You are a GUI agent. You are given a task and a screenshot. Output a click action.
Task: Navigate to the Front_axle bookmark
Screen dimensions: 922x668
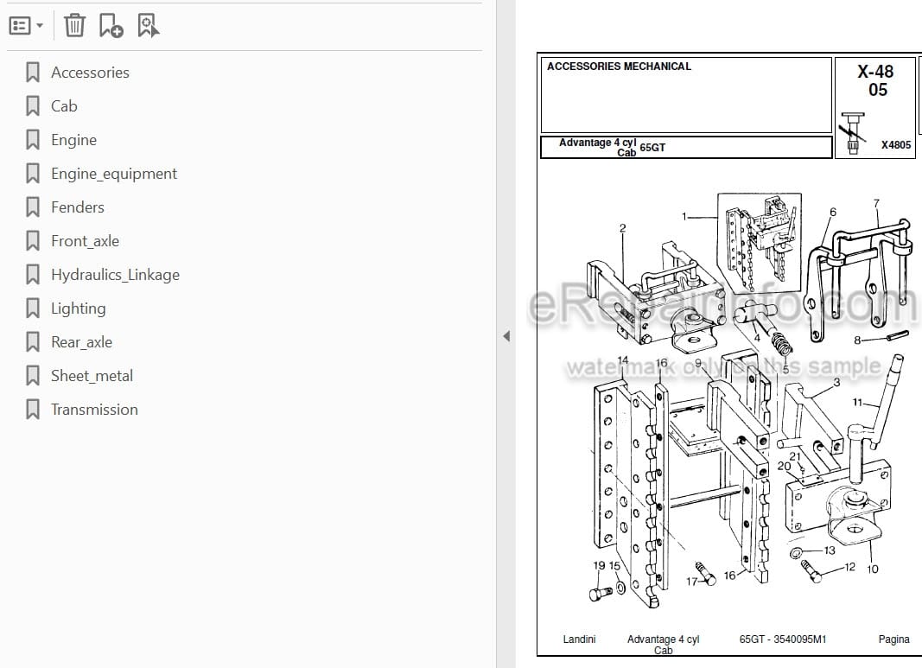[86, 241]
